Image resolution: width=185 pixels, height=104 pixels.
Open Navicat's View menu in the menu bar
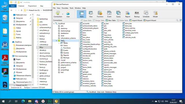click(58, 8)
